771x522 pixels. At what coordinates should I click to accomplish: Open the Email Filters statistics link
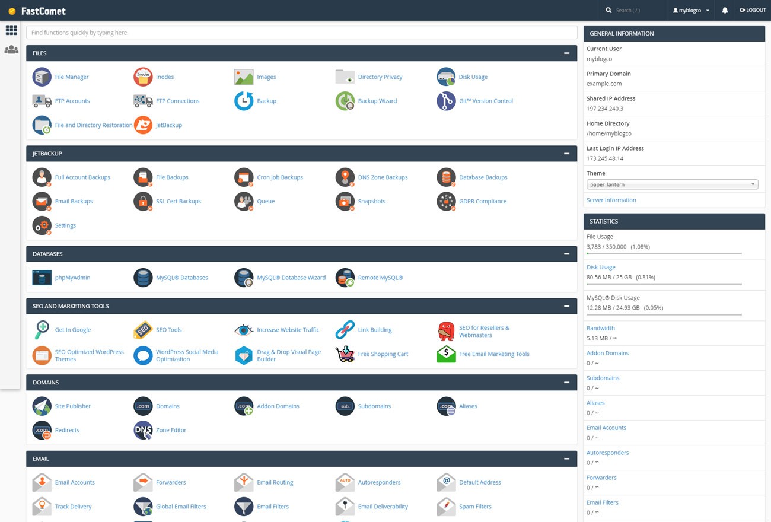click(x=603, y=502)
